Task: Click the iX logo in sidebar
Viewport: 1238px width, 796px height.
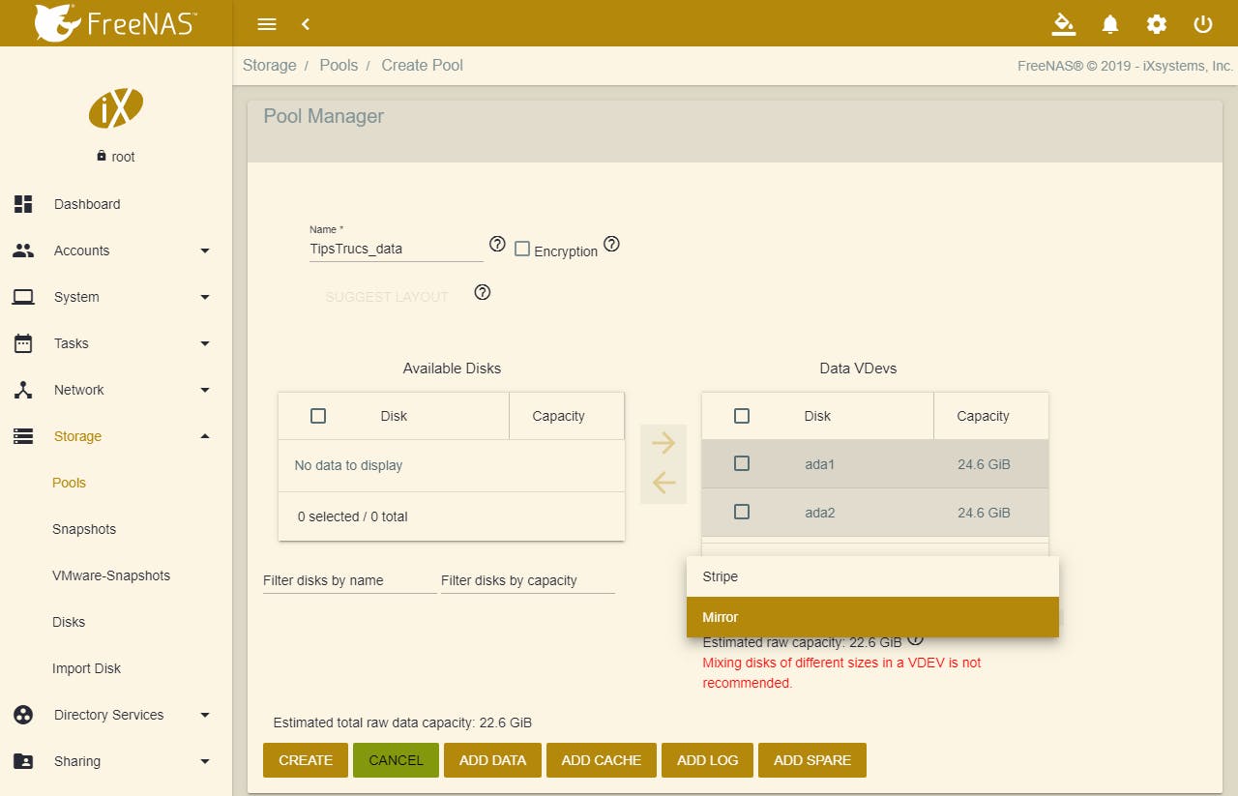Action: (116, 108)
